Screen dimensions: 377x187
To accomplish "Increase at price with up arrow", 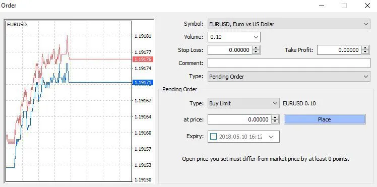I will pos(275,117).
